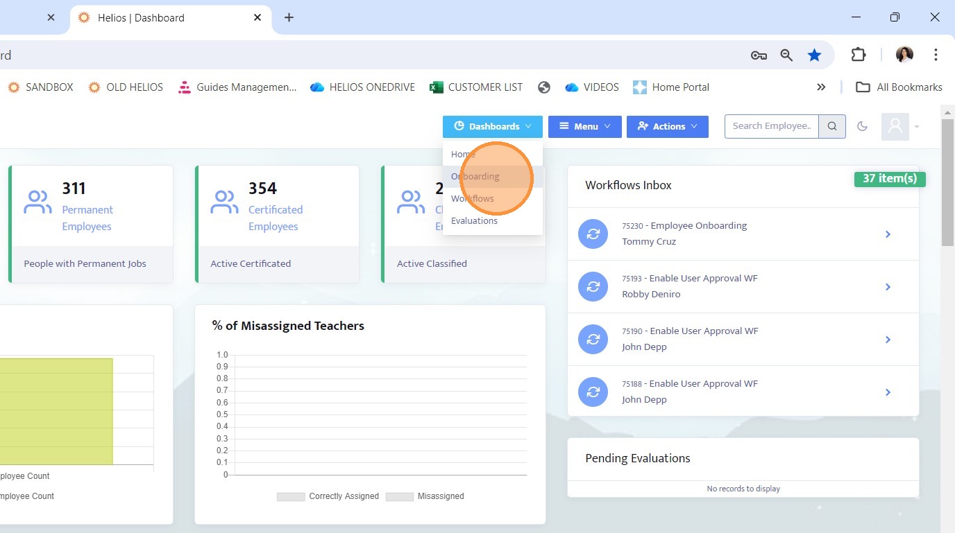Click the refresh icon for Robby Deniro workflow

[593, 287]
